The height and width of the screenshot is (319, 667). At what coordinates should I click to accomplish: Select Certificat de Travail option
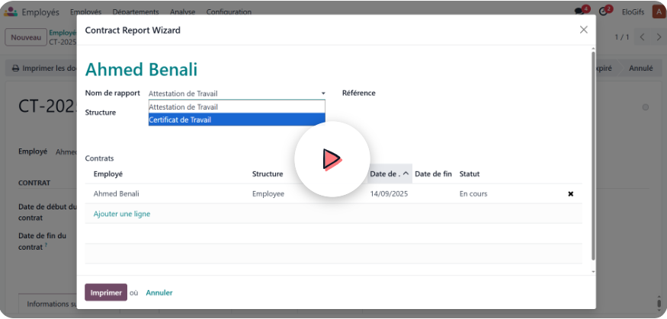(x=236, y=120)
